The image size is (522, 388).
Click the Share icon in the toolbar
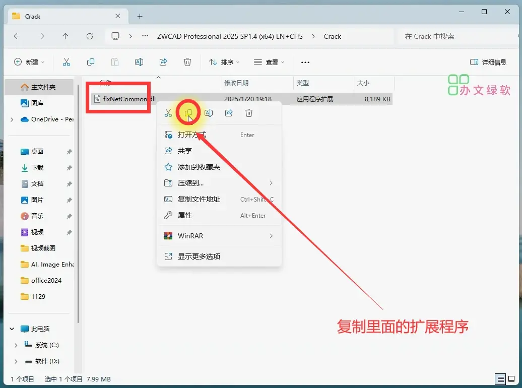(163, 62)
